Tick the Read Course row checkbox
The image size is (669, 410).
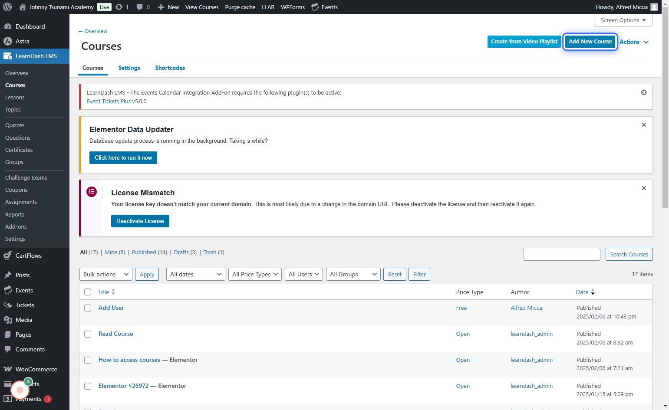click(x=88, y=334)
